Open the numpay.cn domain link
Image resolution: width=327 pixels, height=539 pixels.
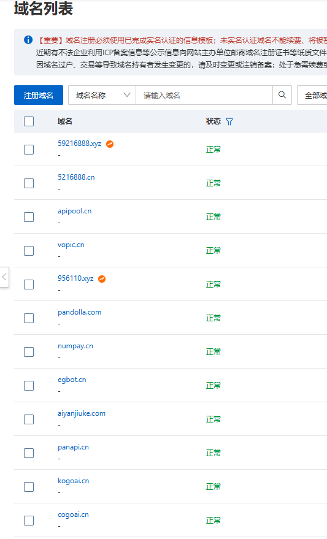pyautogui.click(x=75, y=346)
